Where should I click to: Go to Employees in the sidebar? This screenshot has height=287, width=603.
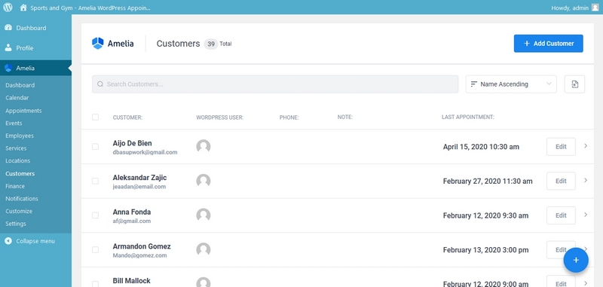[20, 136]
